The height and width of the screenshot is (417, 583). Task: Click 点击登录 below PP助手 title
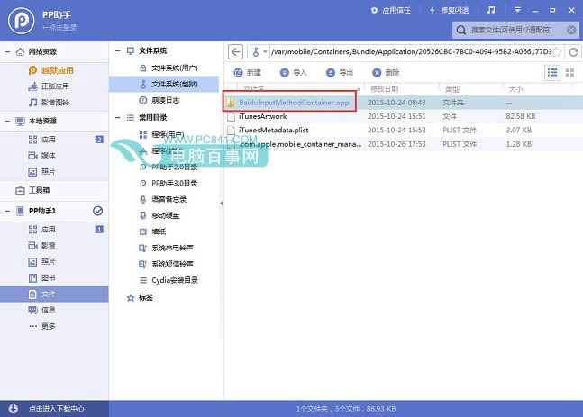pyautogui.click(x=59, y=28)
